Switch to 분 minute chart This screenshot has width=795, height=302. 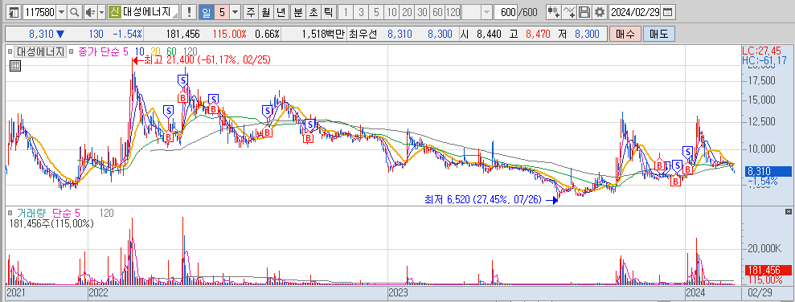tap(298, 12)
